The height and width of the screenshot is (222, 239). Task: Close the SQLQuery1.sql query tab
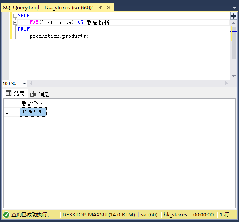(x=109, y=8)
